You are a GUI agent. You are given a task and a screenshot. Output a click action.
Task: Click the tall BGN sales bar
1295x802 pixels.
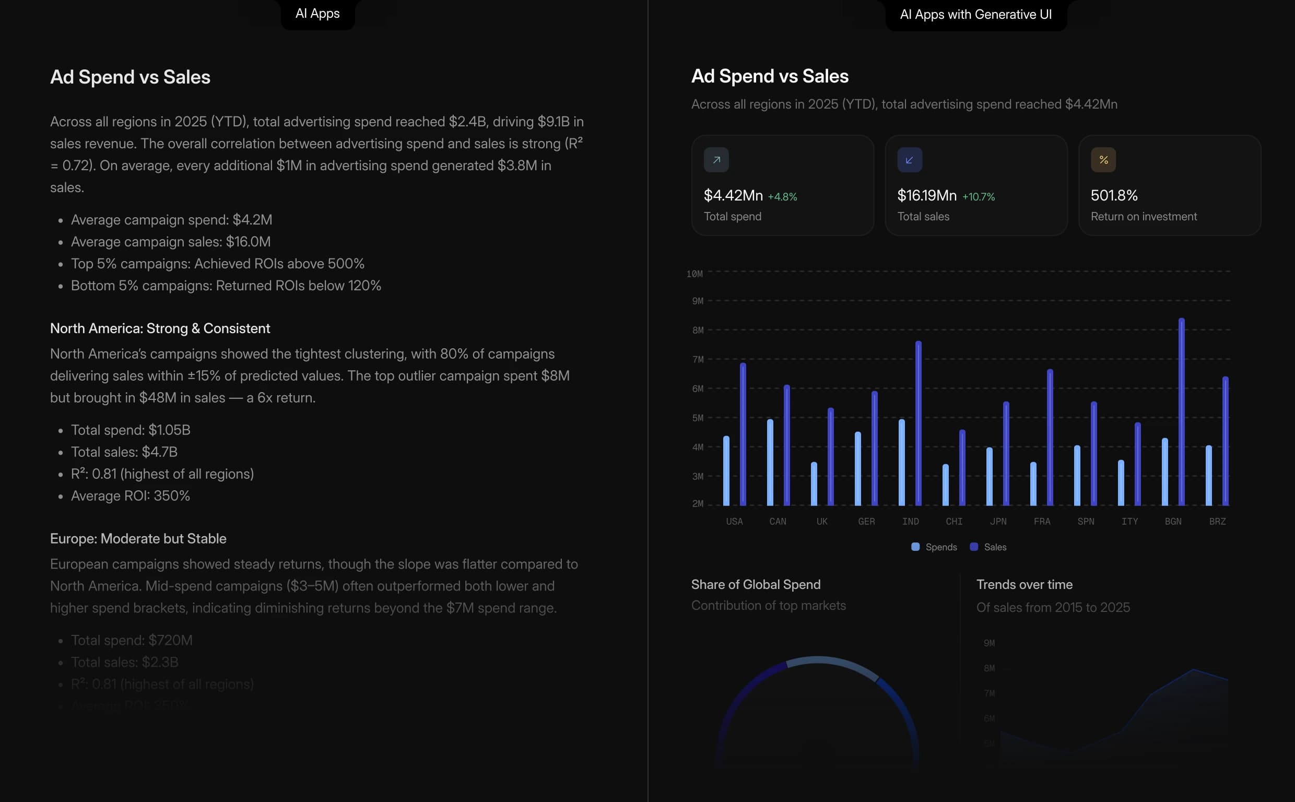coord(1181,411)
